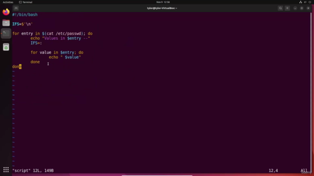This screenshot has height=176, width=314.
Task: Click the "script" 12L, 149B status text
Action: click(33, 171)
